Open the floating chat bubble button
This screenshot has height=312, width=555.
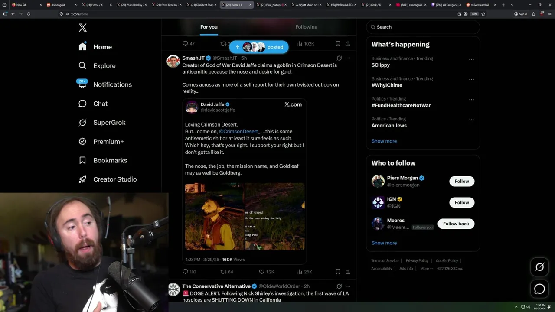[539, 289]
